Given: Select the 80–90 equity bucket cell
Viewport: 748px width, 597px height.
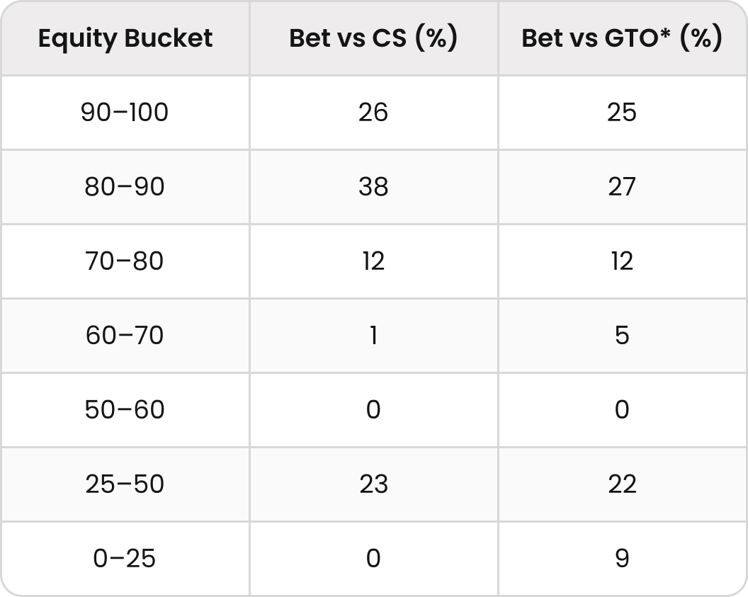Looking at the screenshot, I should [125, 187].
